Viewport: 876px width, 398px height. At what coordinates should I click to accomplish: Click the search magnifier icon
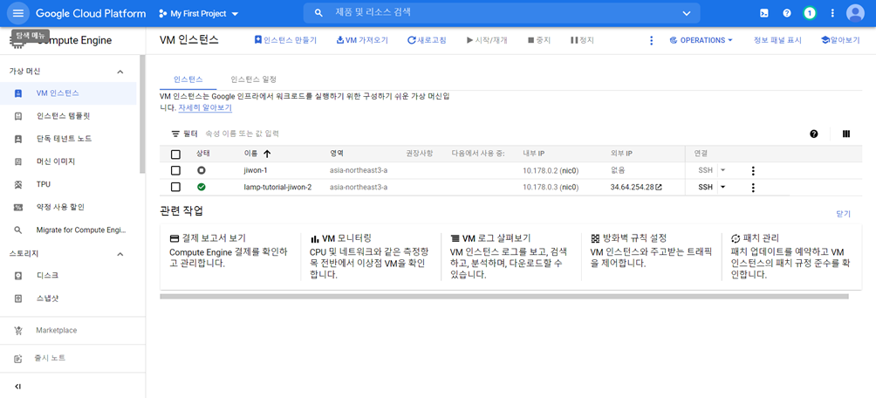point(318,13)
